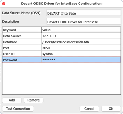The width and height of the screenshot is (123, 114).
Task: Edit the 127.0.0.1 value cell
Action: [x=81, y=36]
